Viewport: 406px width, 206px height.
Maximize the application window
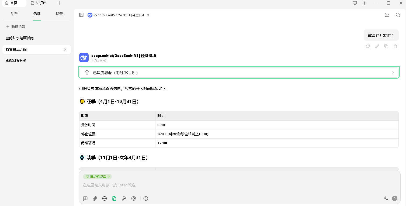[x=388, y=3]
